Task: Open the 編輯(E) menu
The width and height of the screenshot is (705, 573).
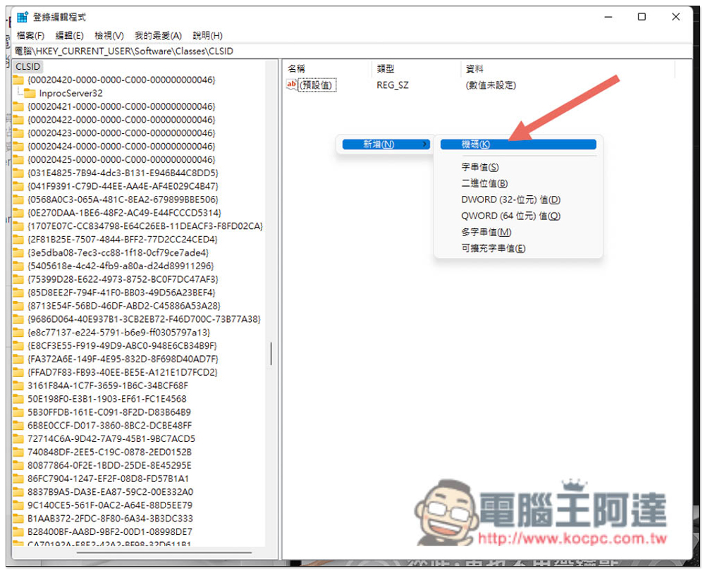Action: [x=69, y=35]
